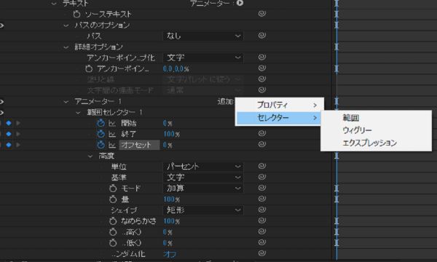The height and width of the screenshot is (262, 437).
Task: Open the 単位 dropdown showing パーセント
Action: 203,167
